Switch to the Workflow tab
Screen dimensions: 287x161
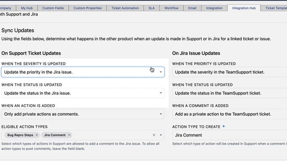pos(171,8)
